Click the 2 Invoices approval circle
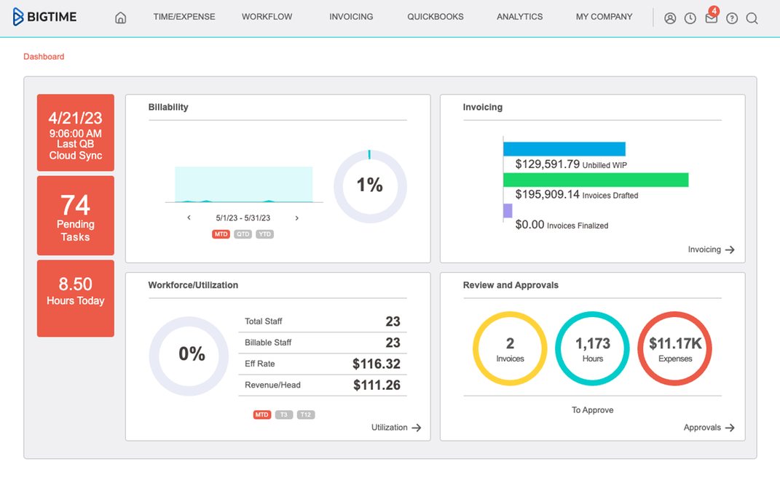The image size is (780, 480). pyautogui.click(x=510, y=348)
